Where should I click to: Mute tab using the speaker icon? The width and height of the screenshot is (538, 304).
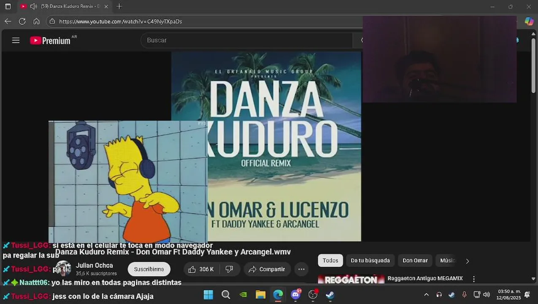click(33, 6)
